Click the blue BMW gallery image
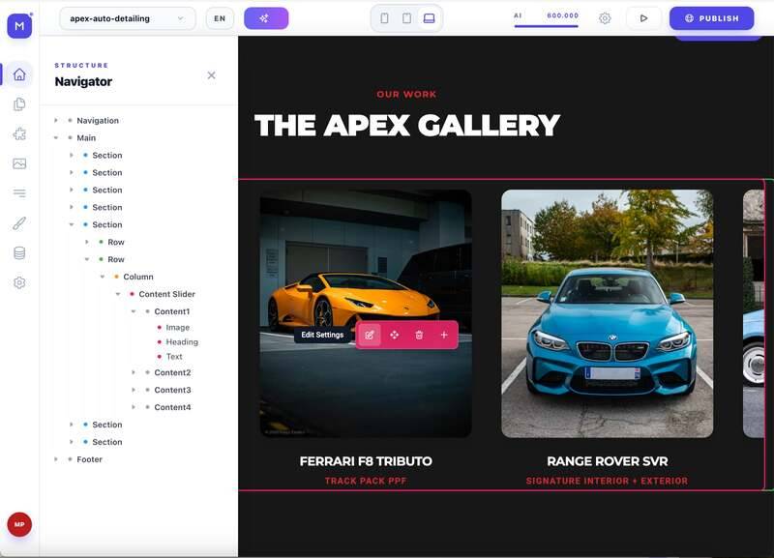This screenshot has height=558, width=774. [608, 313]
